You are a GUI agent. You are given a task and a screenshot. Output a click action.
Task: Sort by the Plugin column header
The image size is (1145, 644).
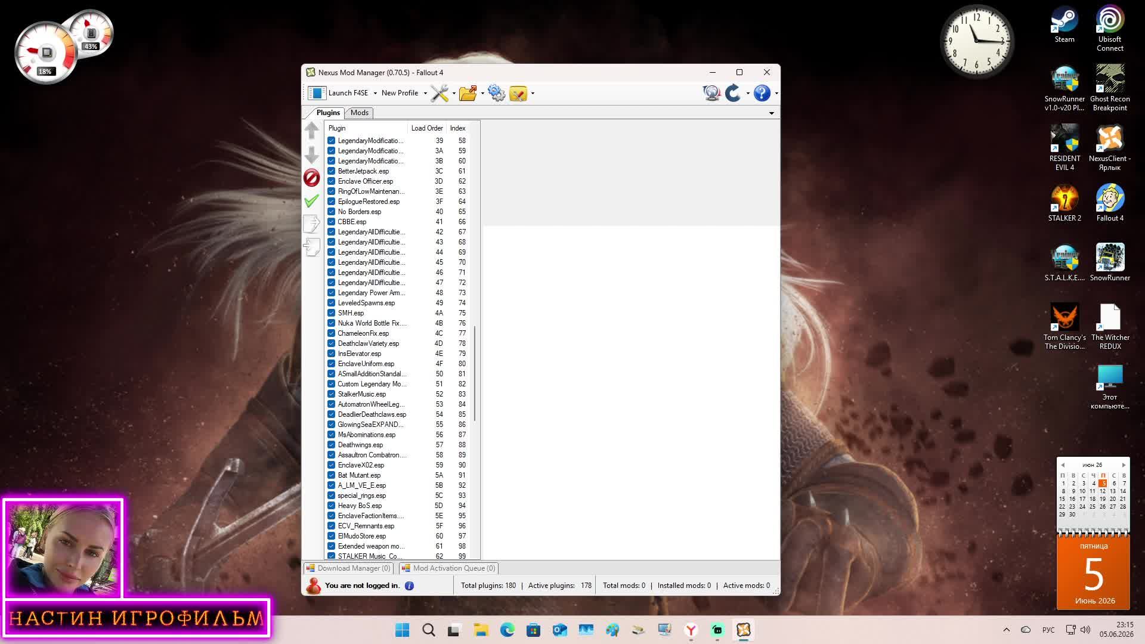pyautogui.click(x=366, y=128)
